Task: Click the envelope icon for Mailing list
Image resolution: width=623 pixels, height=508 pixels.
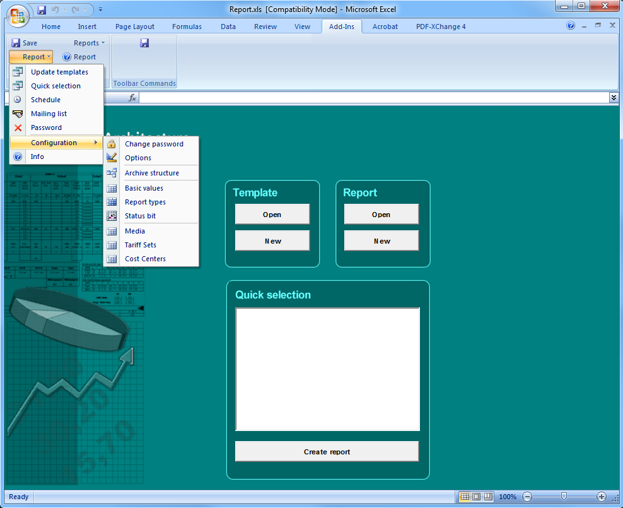Action: pos(18,114)
